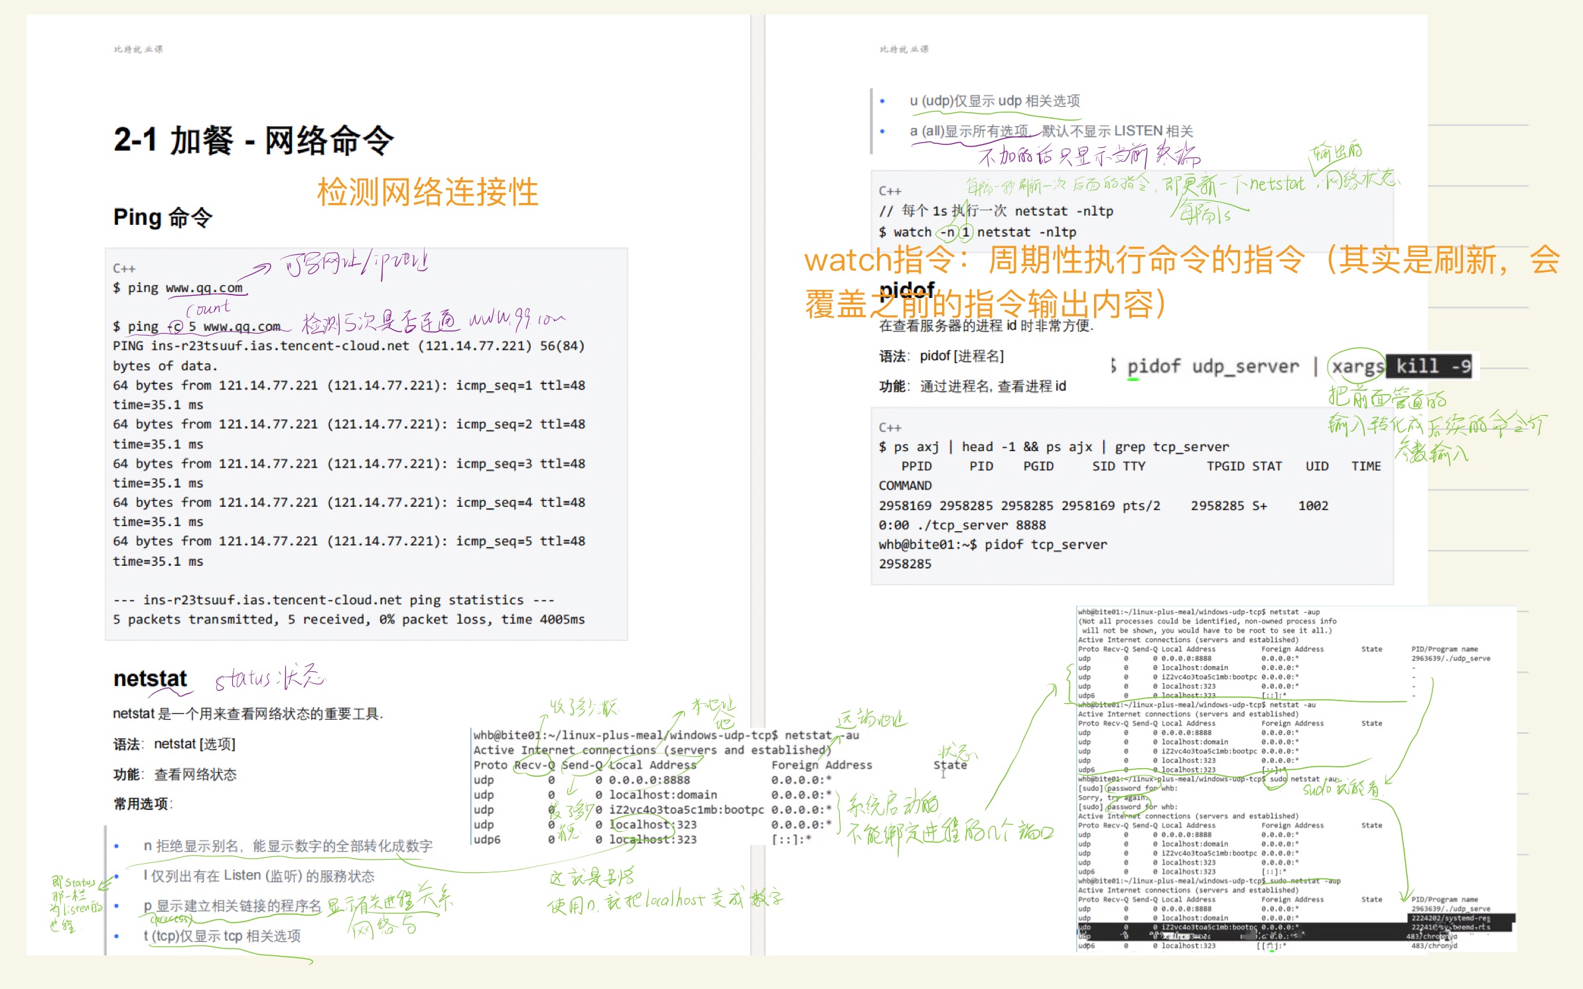Select the "t (tcp)仅显示 tcp 相关选项" bullet

click(x=222, y=936)
